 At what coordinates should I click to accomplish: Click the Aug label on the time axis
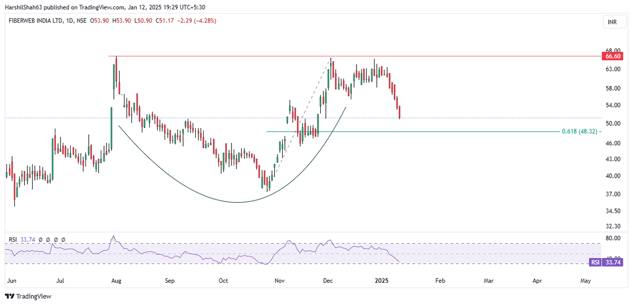[116, 281]
